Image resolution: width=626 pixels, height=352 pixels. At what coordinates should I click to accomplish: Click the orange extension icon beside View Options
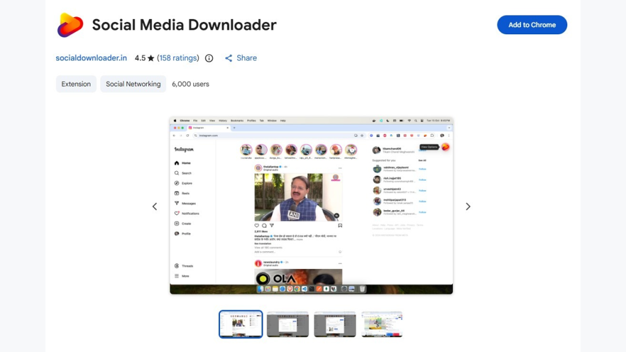pos(446,147)
